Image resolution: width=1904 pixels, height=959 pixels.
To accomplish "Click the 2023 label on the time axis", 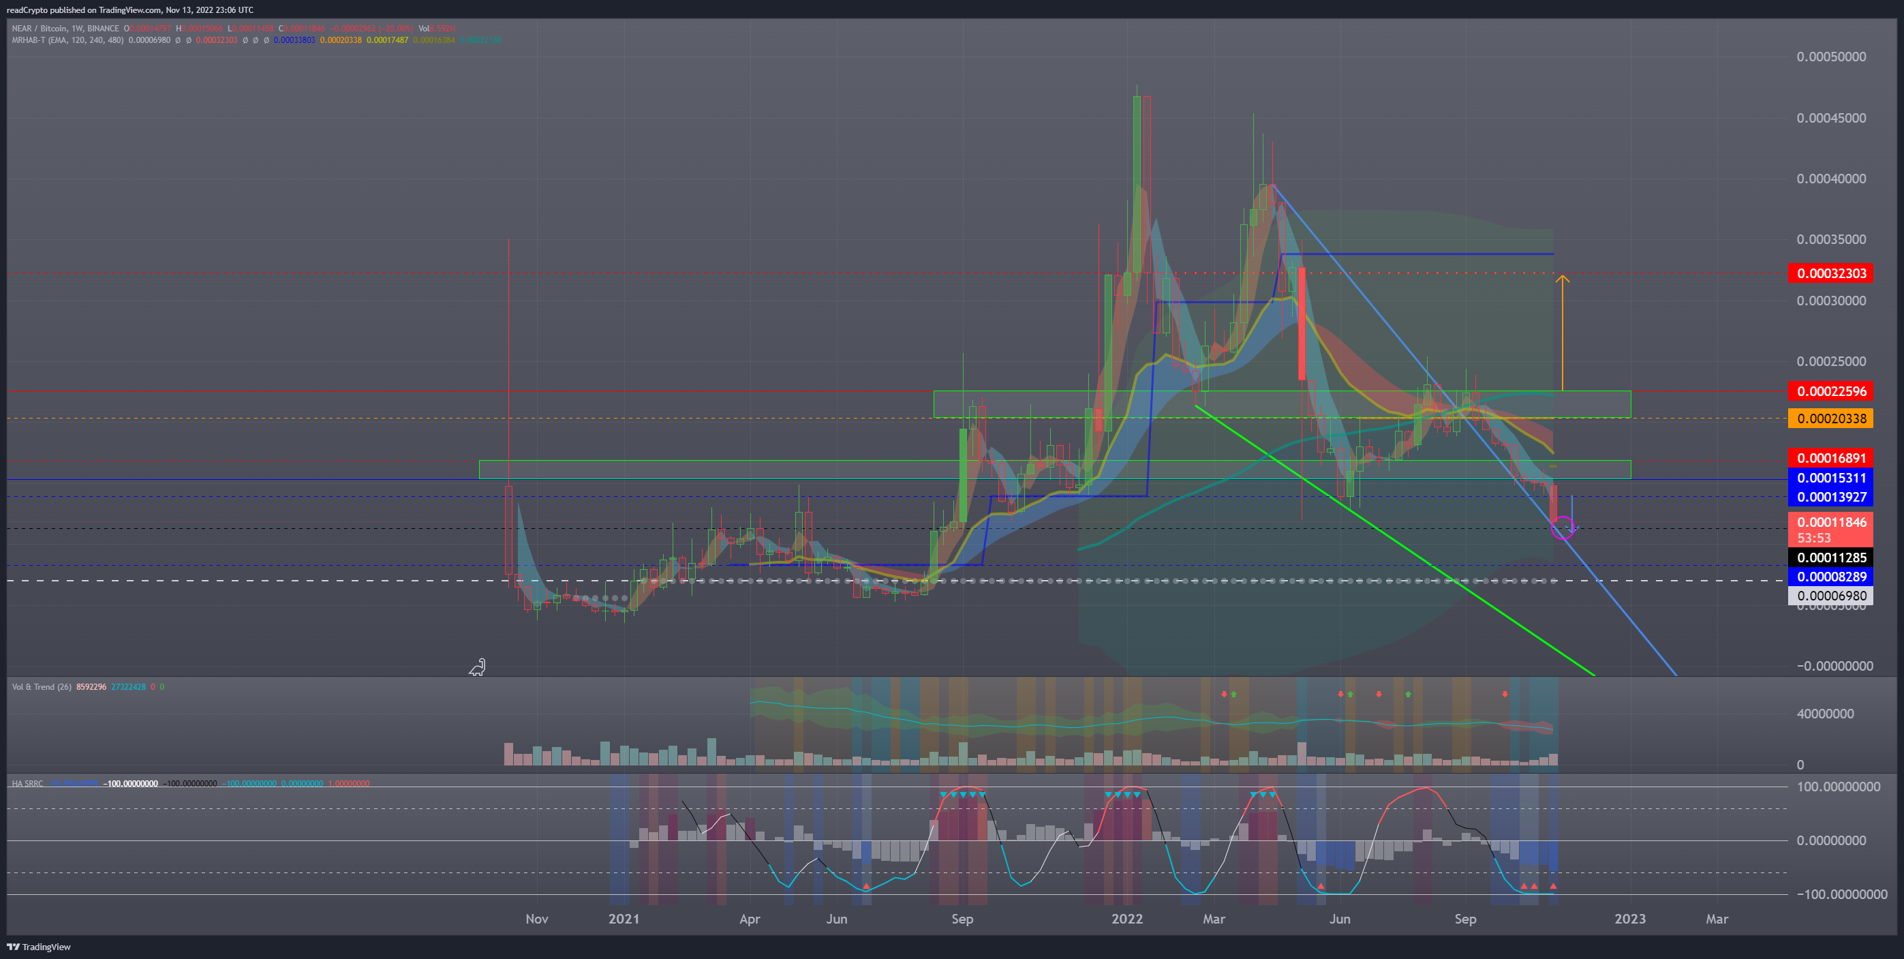I will [x=1630, y=919].
